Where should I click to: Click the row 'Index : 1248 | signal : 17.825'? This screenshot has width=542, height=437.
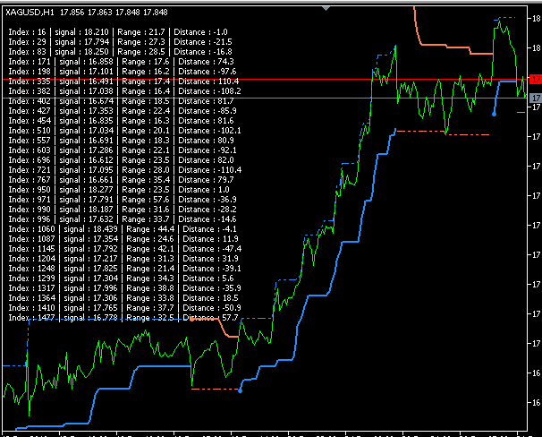124,269
